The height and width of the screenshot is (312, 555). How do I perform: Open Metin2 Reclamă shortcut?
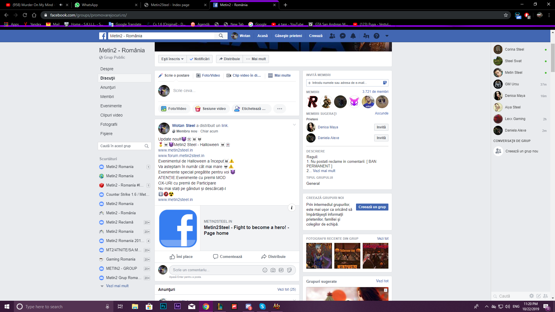tap(125, 222)
